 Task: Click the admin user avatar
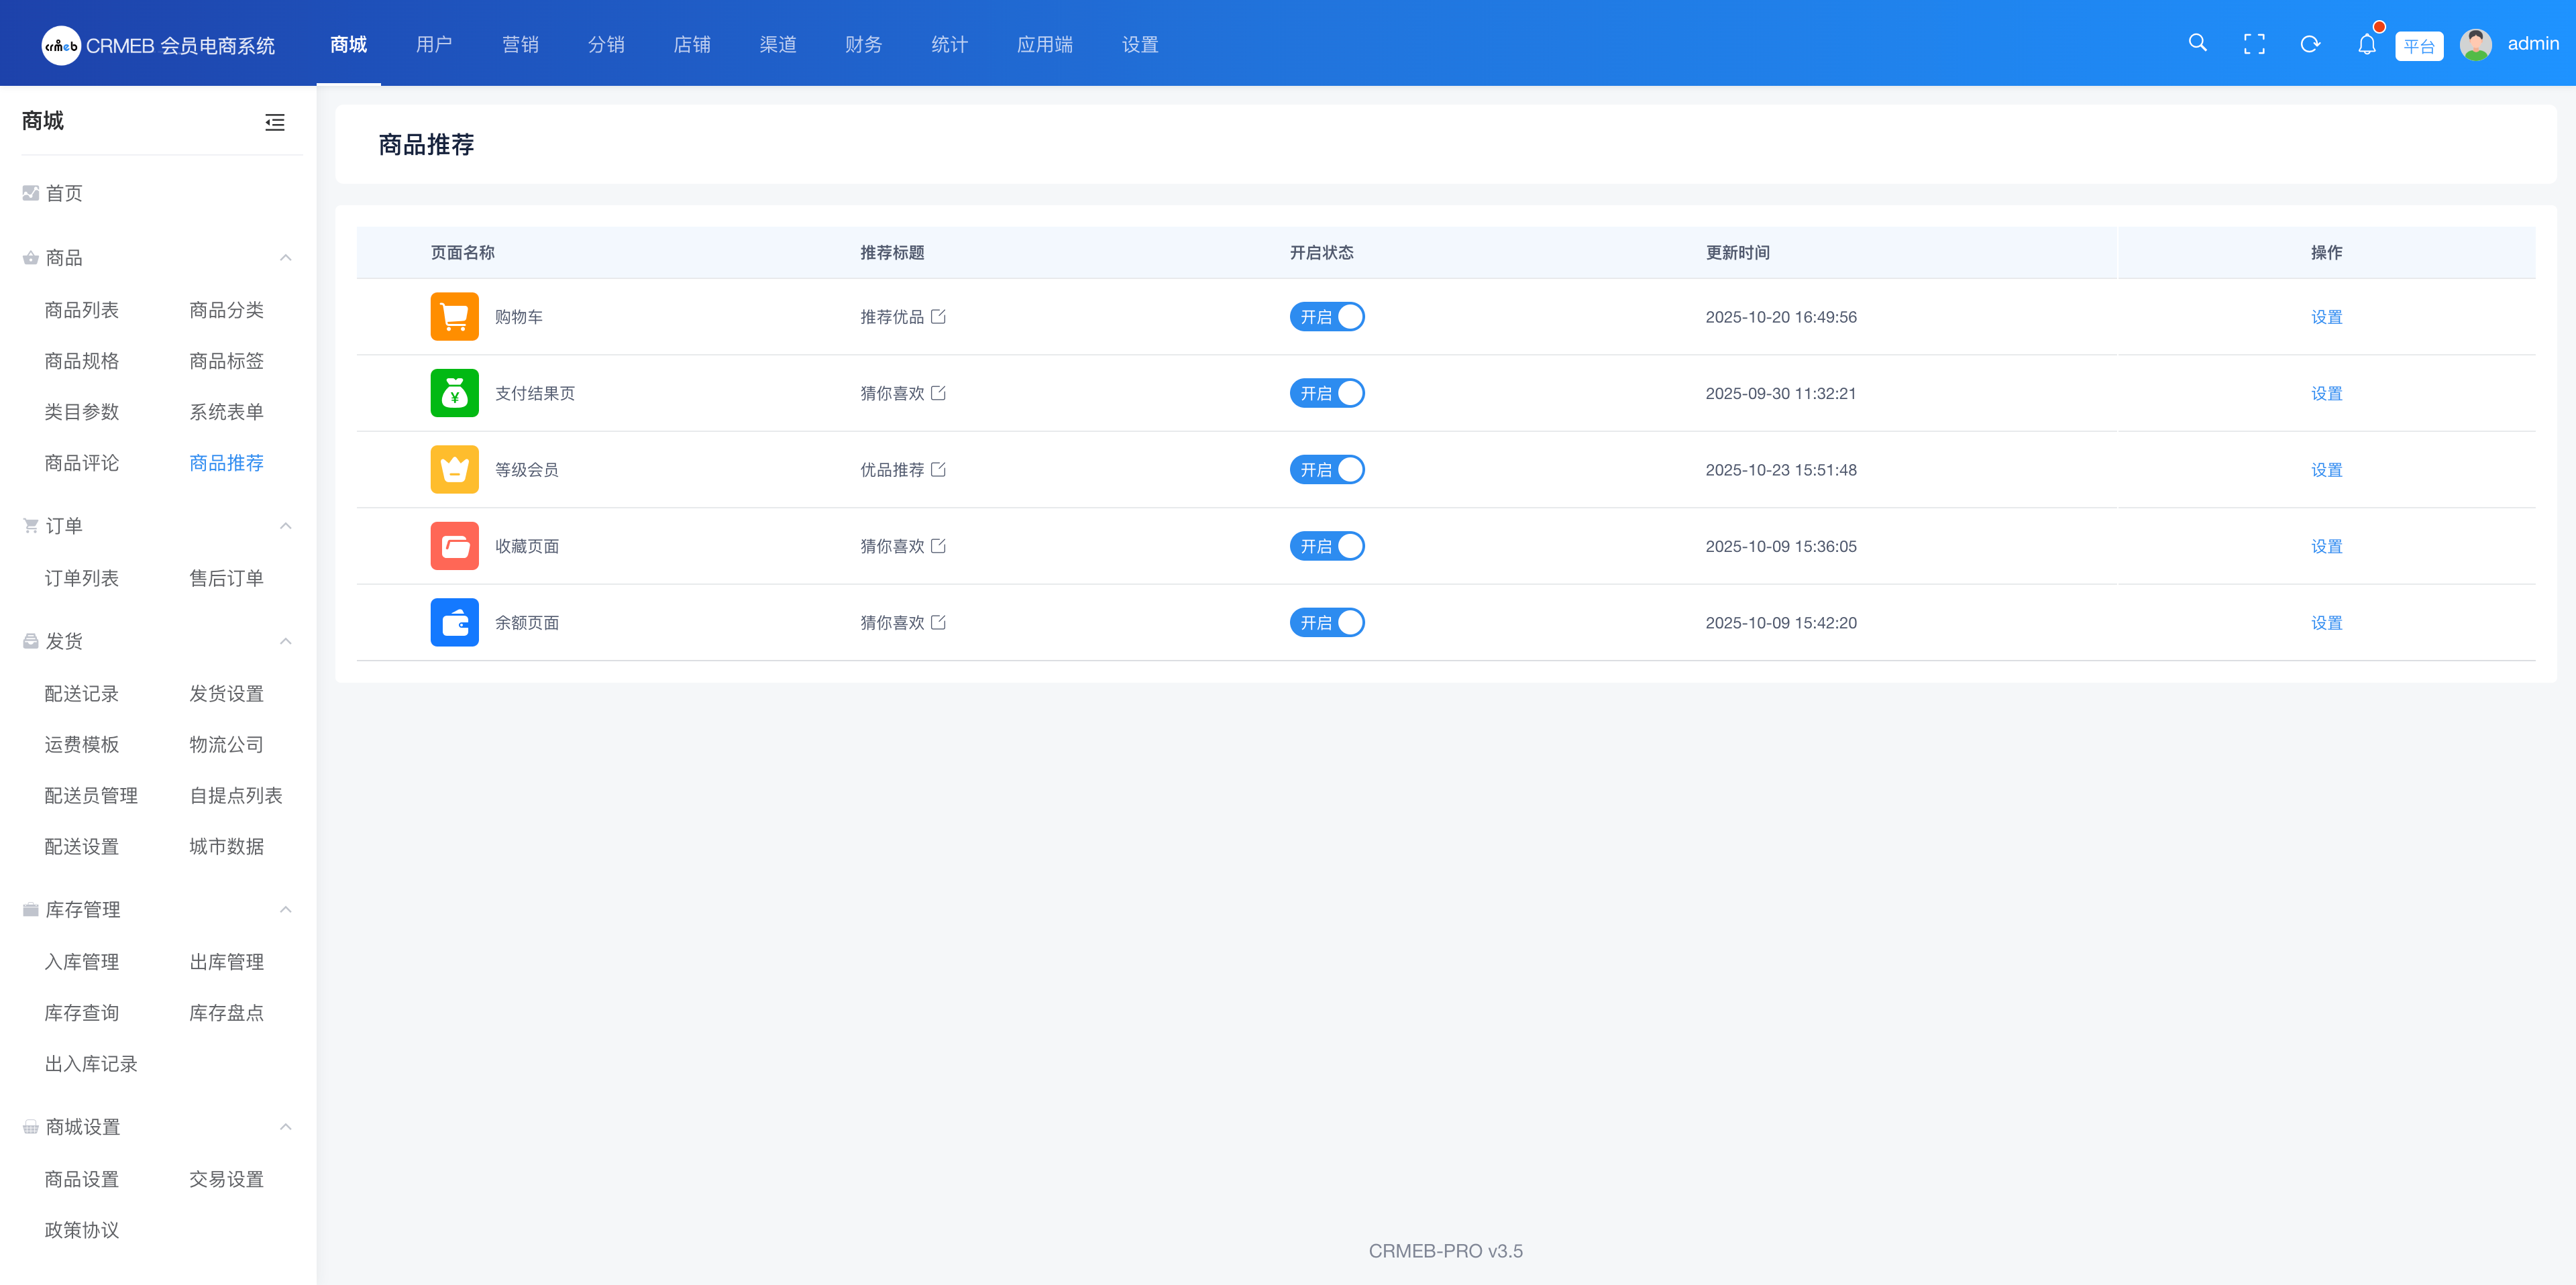[x=2475, y=44]
